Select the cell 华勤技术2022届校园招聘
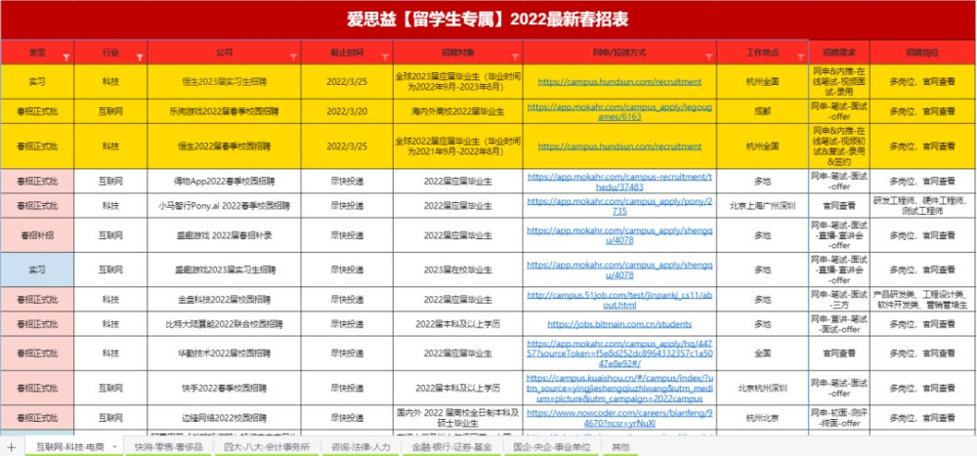Viewport: 977px width, 456px height. [225, 353]
